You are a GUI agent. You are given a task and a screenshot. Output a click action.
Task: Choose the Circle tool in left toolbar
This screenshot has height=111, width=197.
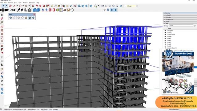pos(2,34)
